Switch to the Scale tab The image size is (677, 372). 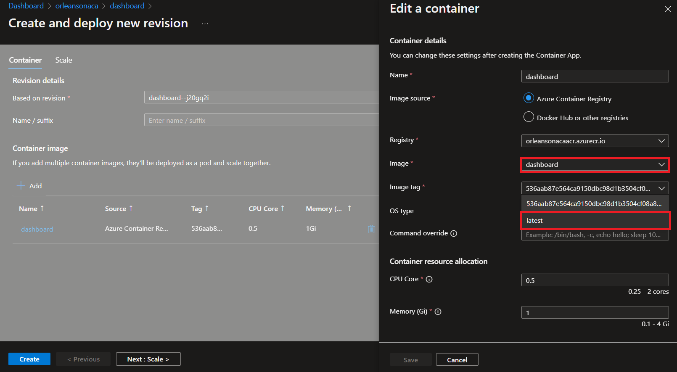click(x=63, y=60)
